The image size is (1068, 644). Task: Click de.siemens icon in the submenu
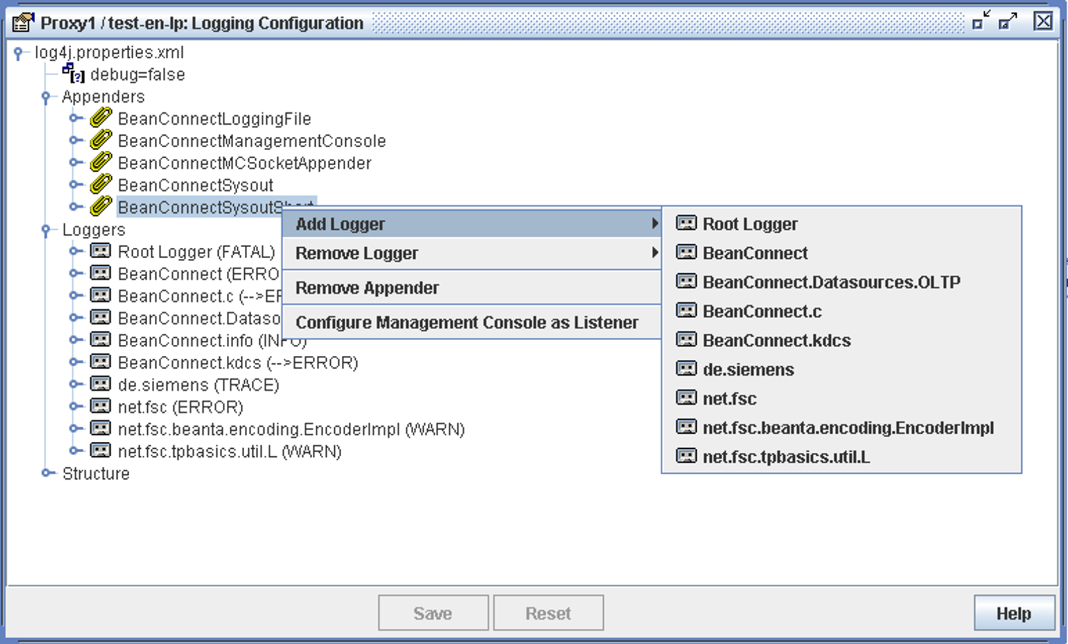point(686,369)
